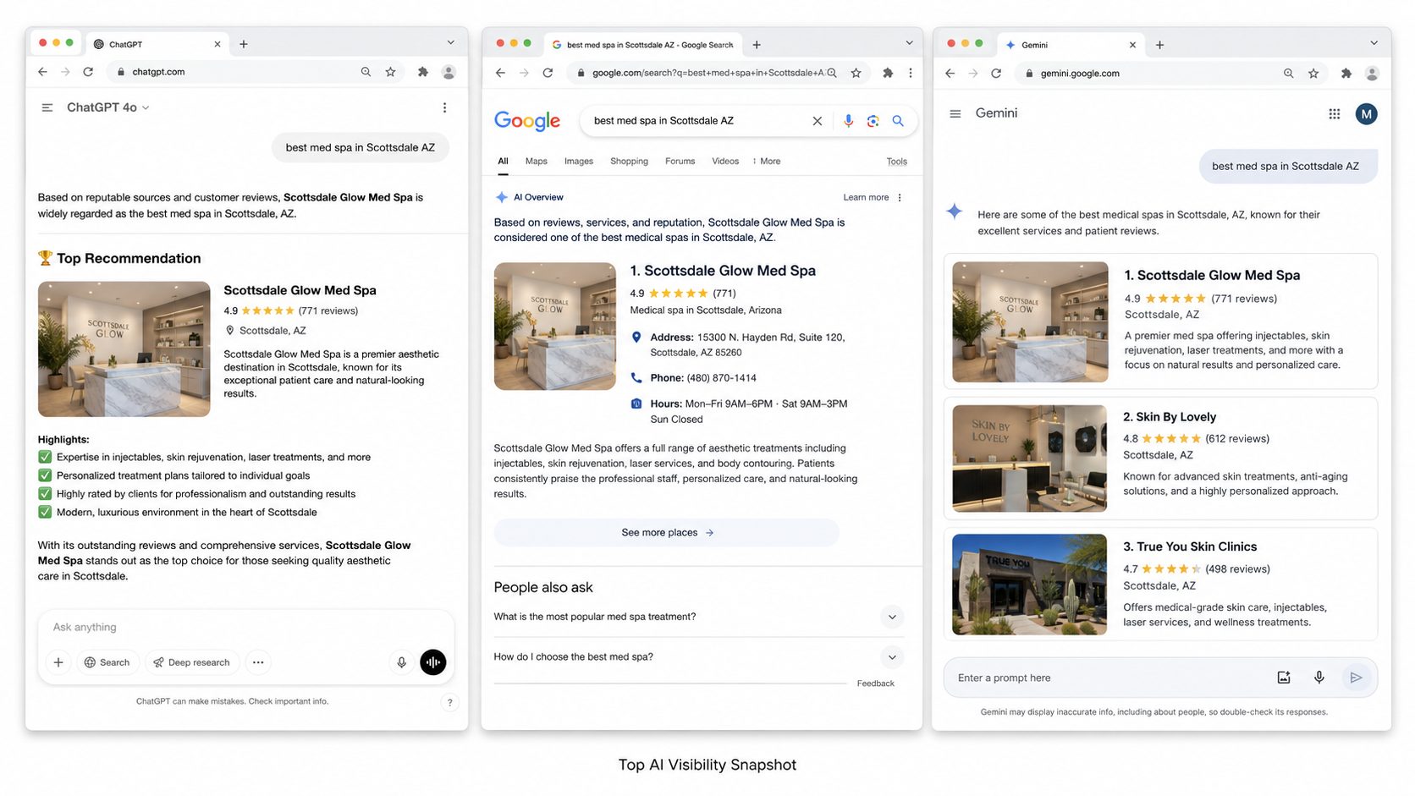Open Gemini account avatar M
This screenshot has width=1415, height=796.
coord(1366,113)
